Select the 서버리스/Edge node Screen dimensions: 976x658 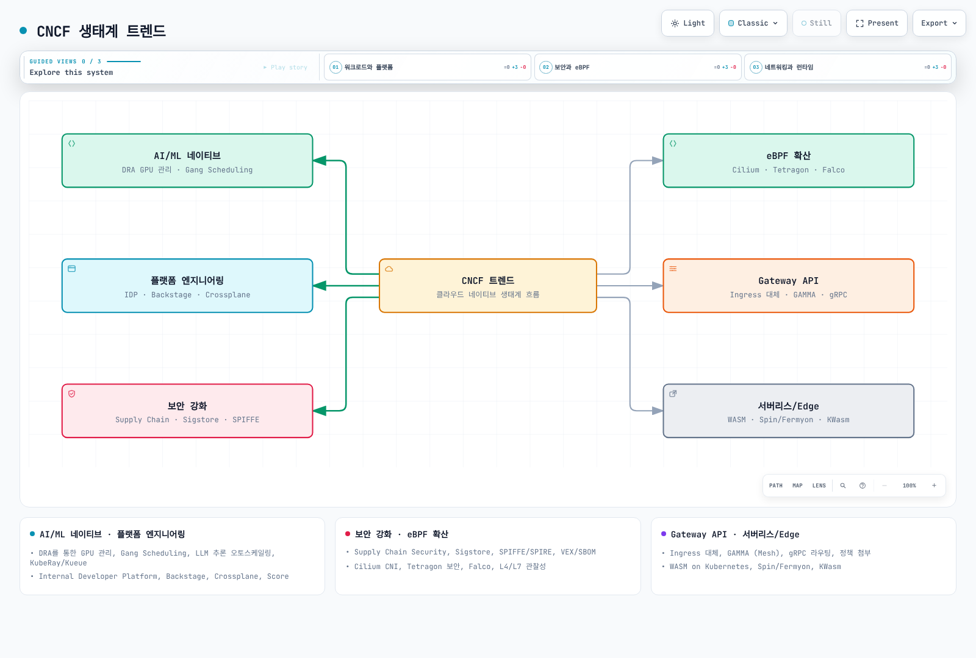point(789,411)
